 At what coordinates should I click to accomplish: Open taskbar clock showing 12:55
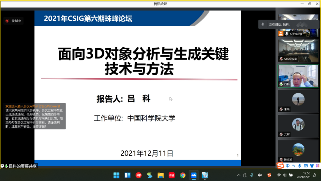click(x=303, y=175)
